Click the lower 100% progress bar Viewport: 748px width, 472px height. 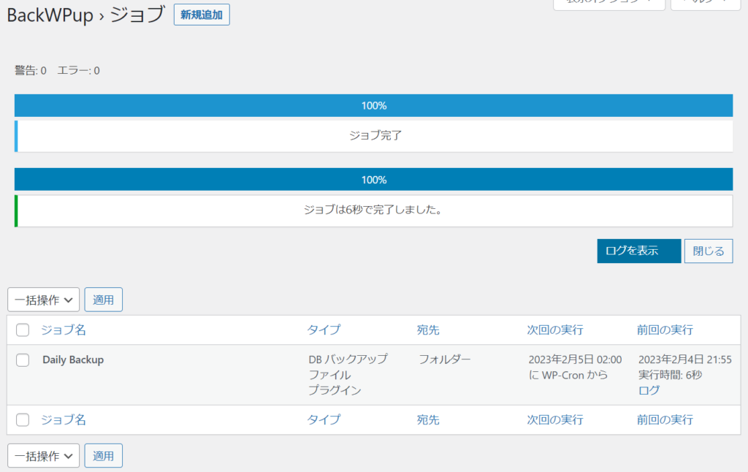click(x=373, y=180)
